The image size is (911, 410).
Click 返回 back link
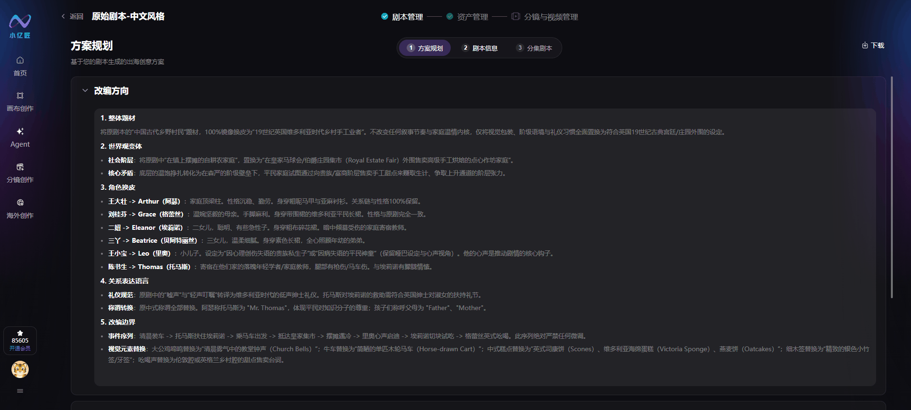tap(77, 16)
